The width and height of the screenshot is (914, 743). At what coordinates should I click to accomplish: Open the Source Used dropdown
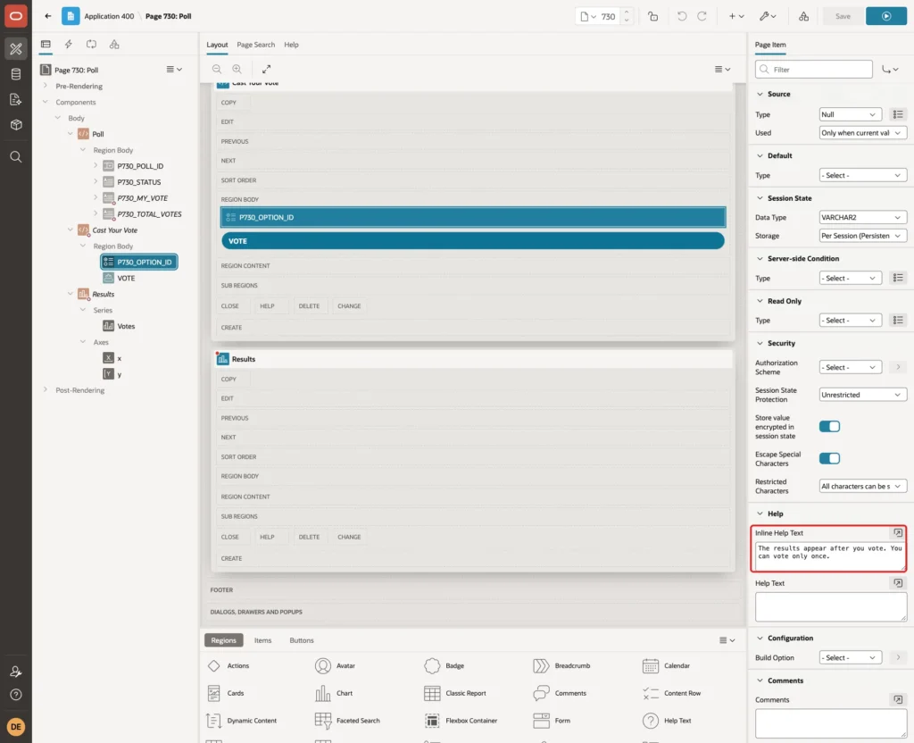pos(863,133)
